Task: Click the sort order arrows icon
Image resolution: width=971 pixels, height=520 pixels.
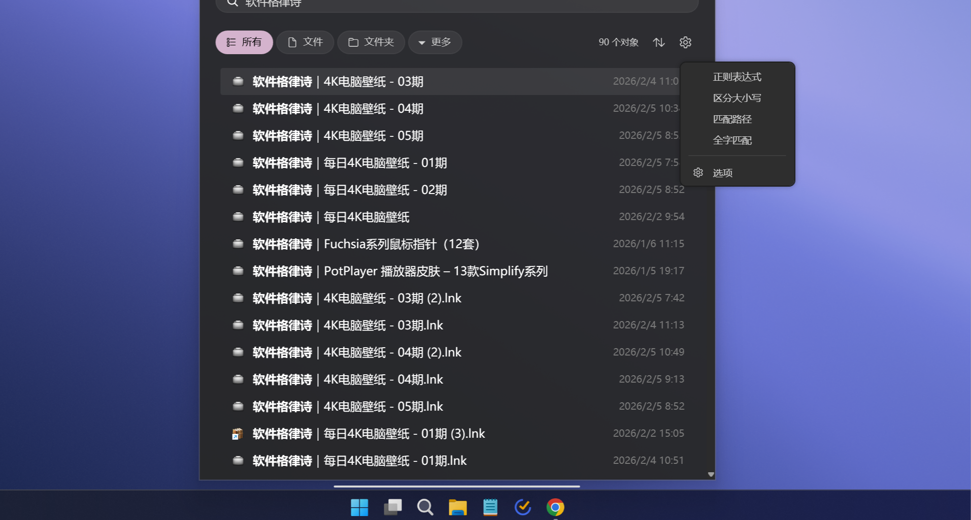Action: (659, 42)
